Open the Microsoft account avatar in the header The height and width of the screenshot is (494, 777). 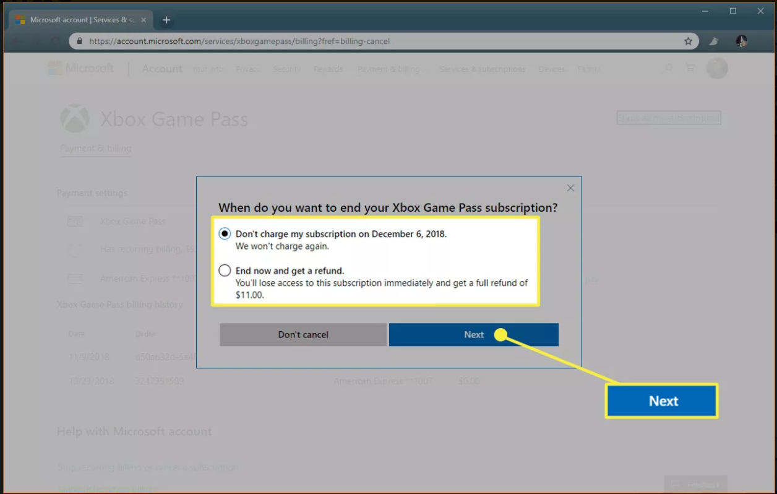tap(717, 68)
